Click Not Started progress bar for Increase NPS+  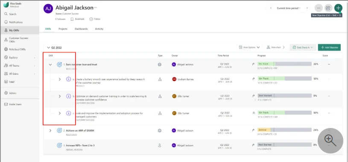(284, 145)
